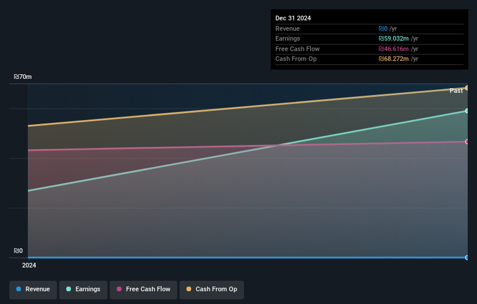Click the orange Cash From Op endpoint marker

[467, 88]
